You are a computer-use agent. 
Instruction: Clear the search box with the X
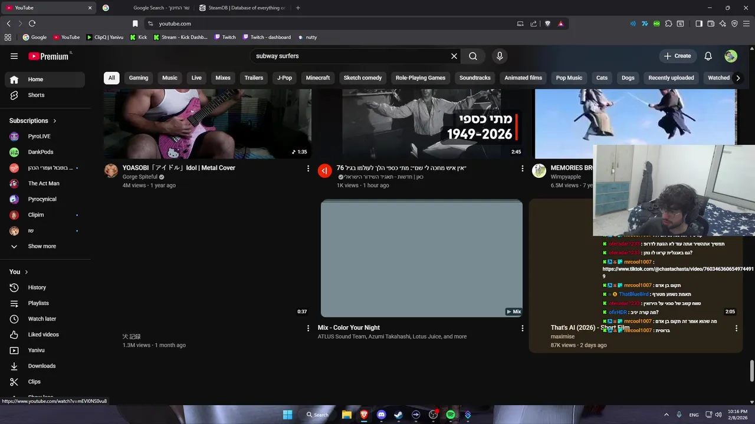click(454, 56)
